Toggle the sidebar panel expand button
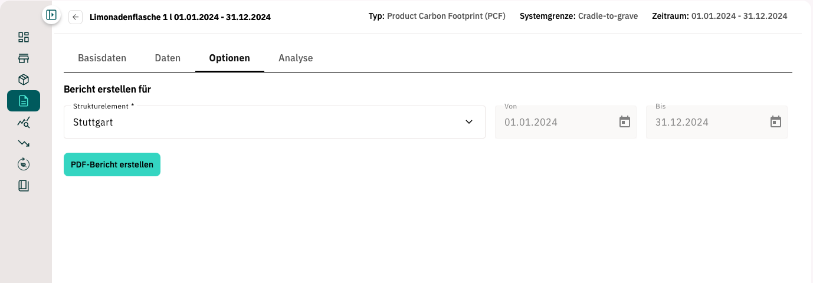This screenshot has height=283, width=813. tap(51, 15)
